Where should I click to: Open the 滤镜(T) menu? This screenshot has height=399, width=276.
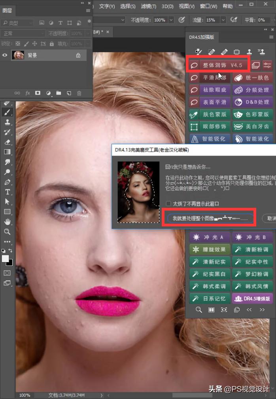click(149, 6)
